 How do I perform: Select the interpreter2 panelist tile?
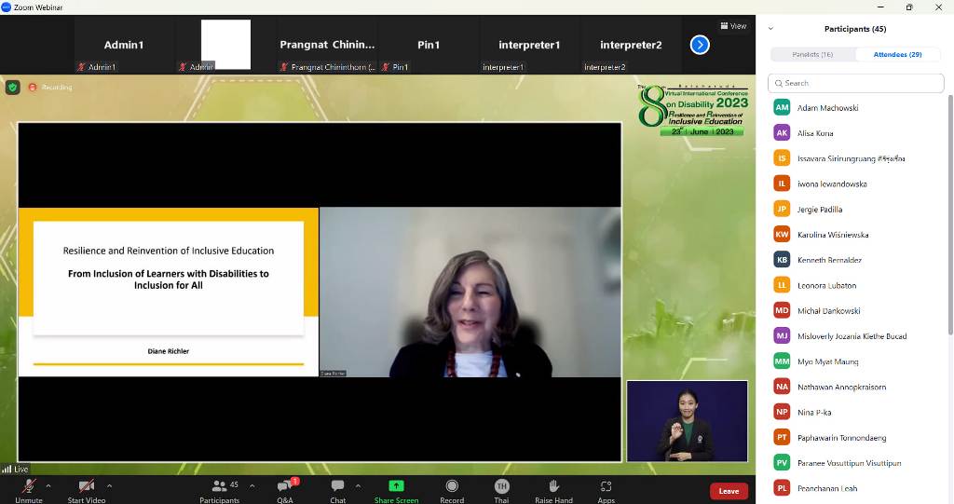point(631,45)
